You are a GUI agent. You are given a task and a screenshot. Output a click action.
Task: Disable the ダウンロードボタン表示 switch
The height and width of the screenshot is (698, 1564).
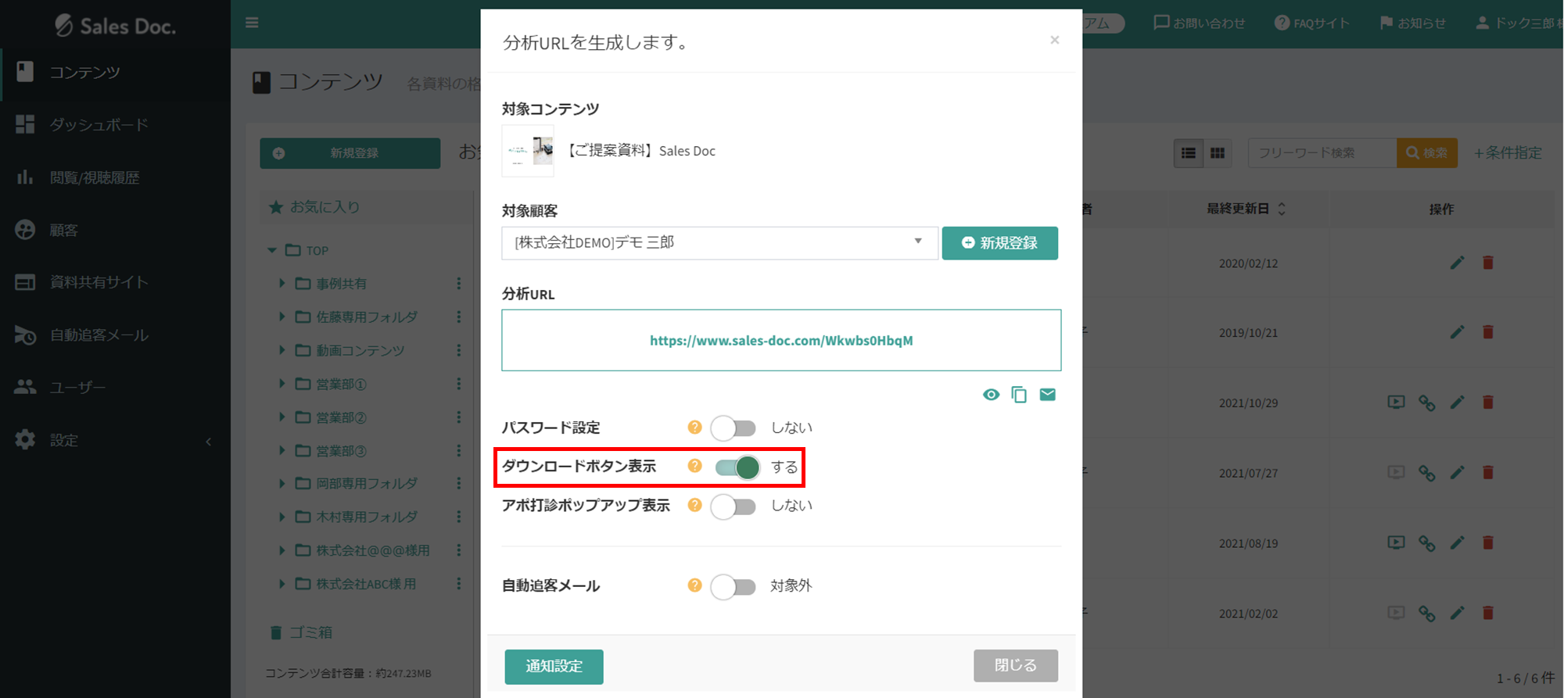click(x=737, y=467)
